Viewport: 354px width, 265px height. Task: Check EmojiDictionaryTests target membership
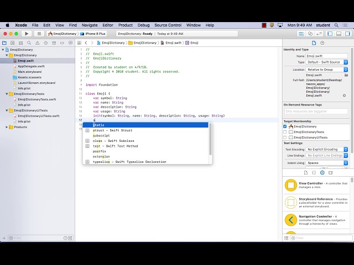point(285,132)
